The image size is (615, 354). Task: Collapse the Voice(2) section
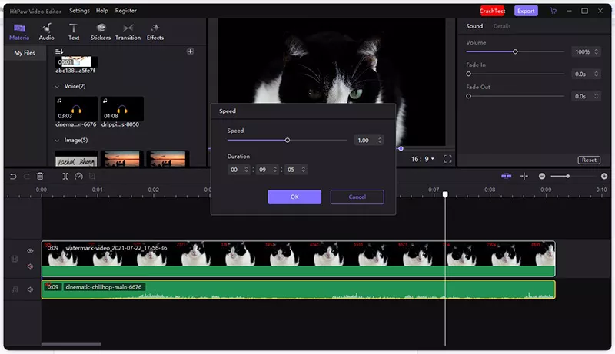pos(58,86)
